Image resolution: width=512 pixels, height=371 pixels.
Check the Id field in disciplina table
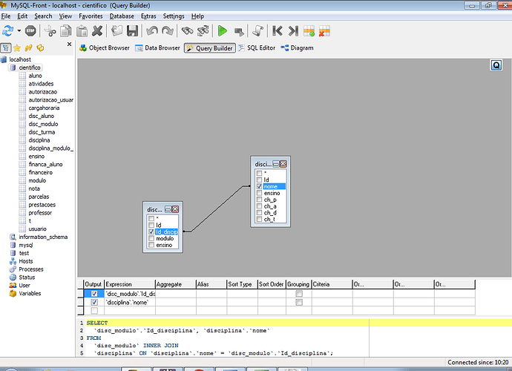click(x=259, y=180)
